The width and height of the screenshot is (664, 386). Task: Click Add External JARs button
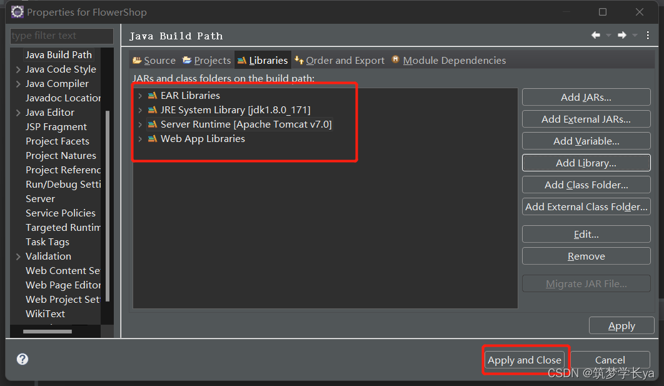tap(586, 119)
